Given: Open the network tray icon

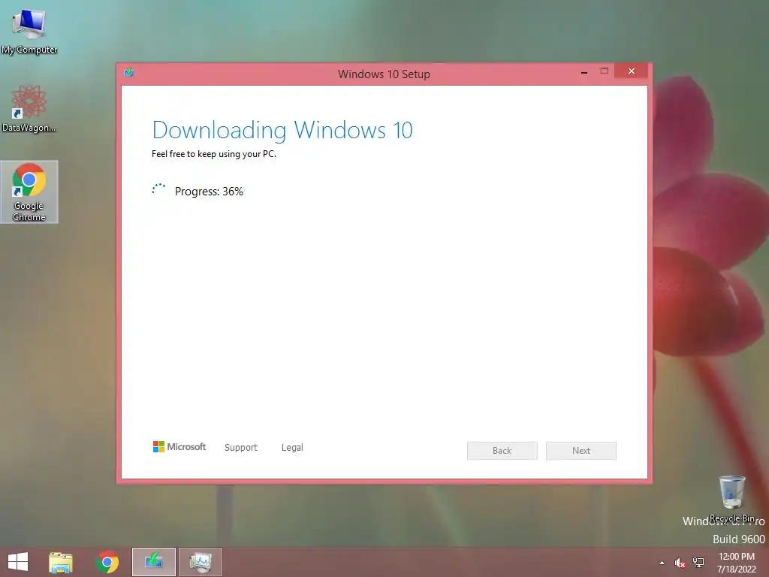Looking at the screenshot, I should pos(698,562).
